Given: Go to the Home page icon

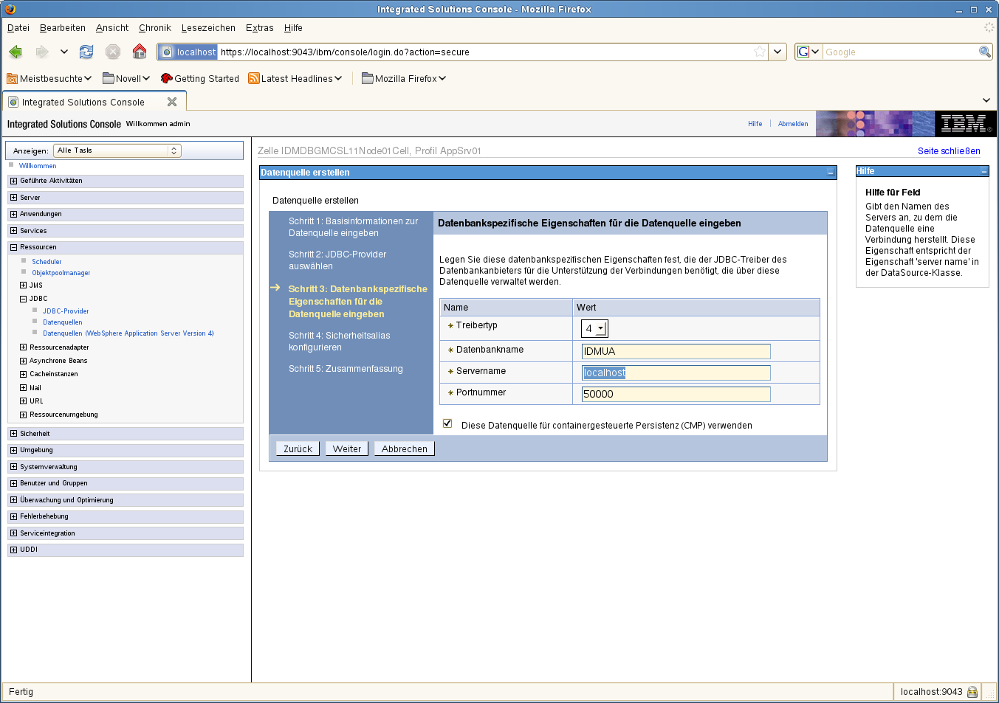Looking at the screenshot, I should click(x=140, y=52).
